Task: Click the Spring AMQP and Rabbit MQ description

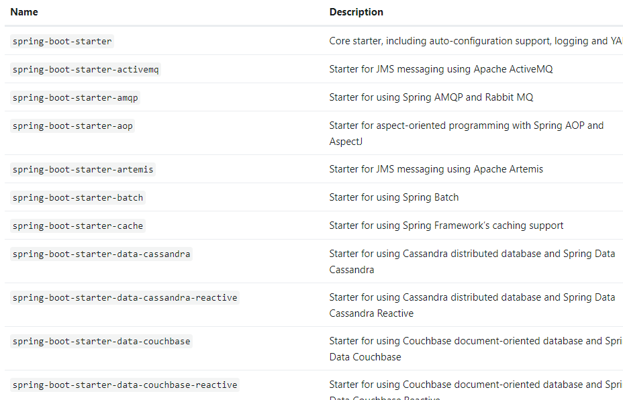Action: pos(431,97)
